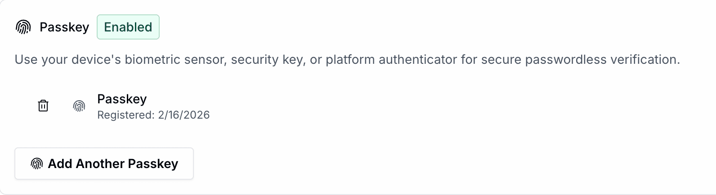Click the registered Passkey entry name
Image resolution: width=716 pixels, height=195 pixels.
(122, 99)
